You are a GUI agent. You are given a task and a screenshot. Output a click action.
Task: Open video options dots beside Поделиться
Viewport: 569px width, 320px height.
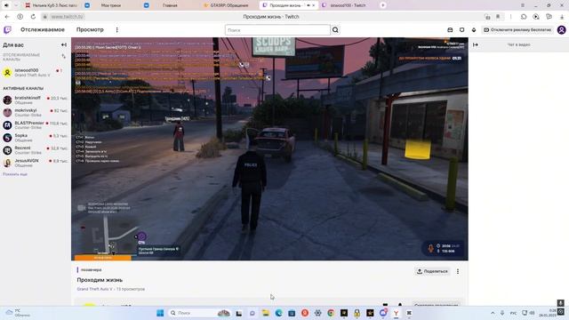[x=458, y=271]
